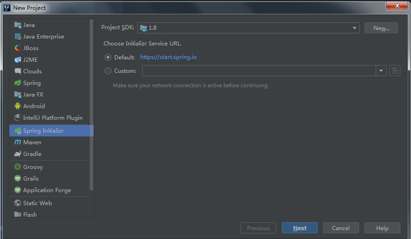Choose the Maven project type
Viewport: 411px width, 239px height.
49,142
